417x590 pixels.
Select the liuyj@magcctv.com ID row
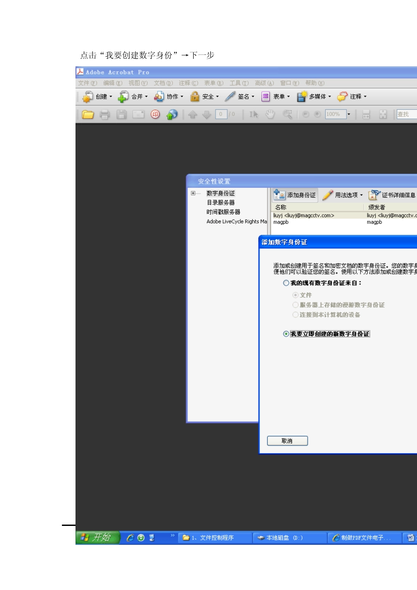coord(344,216)
